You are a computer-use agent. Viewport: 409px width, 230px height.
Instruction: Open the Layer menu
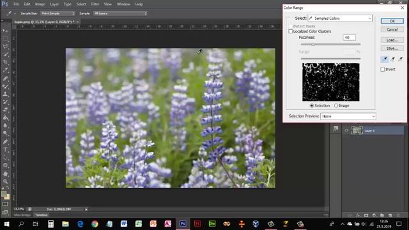tap(54, 4)
